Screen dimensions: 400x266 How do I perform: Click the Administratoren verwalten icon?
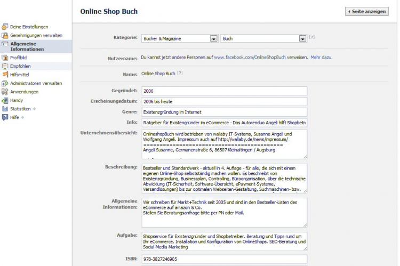[5, 83]
